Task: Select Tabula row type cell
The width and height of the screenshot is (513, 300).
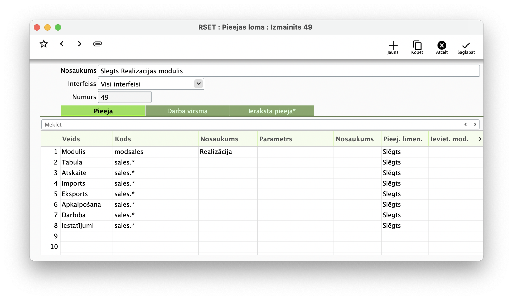Action: coord(86,162)
